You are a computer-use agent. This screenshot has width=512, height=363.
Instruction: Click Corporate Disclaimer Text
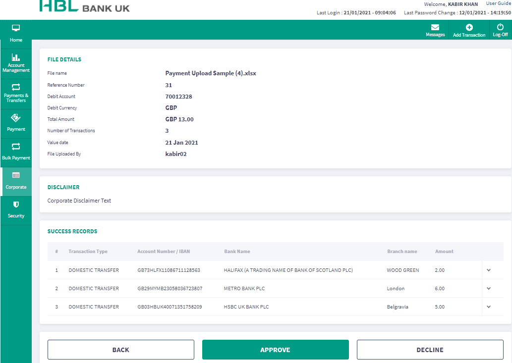tap(79, 201)
